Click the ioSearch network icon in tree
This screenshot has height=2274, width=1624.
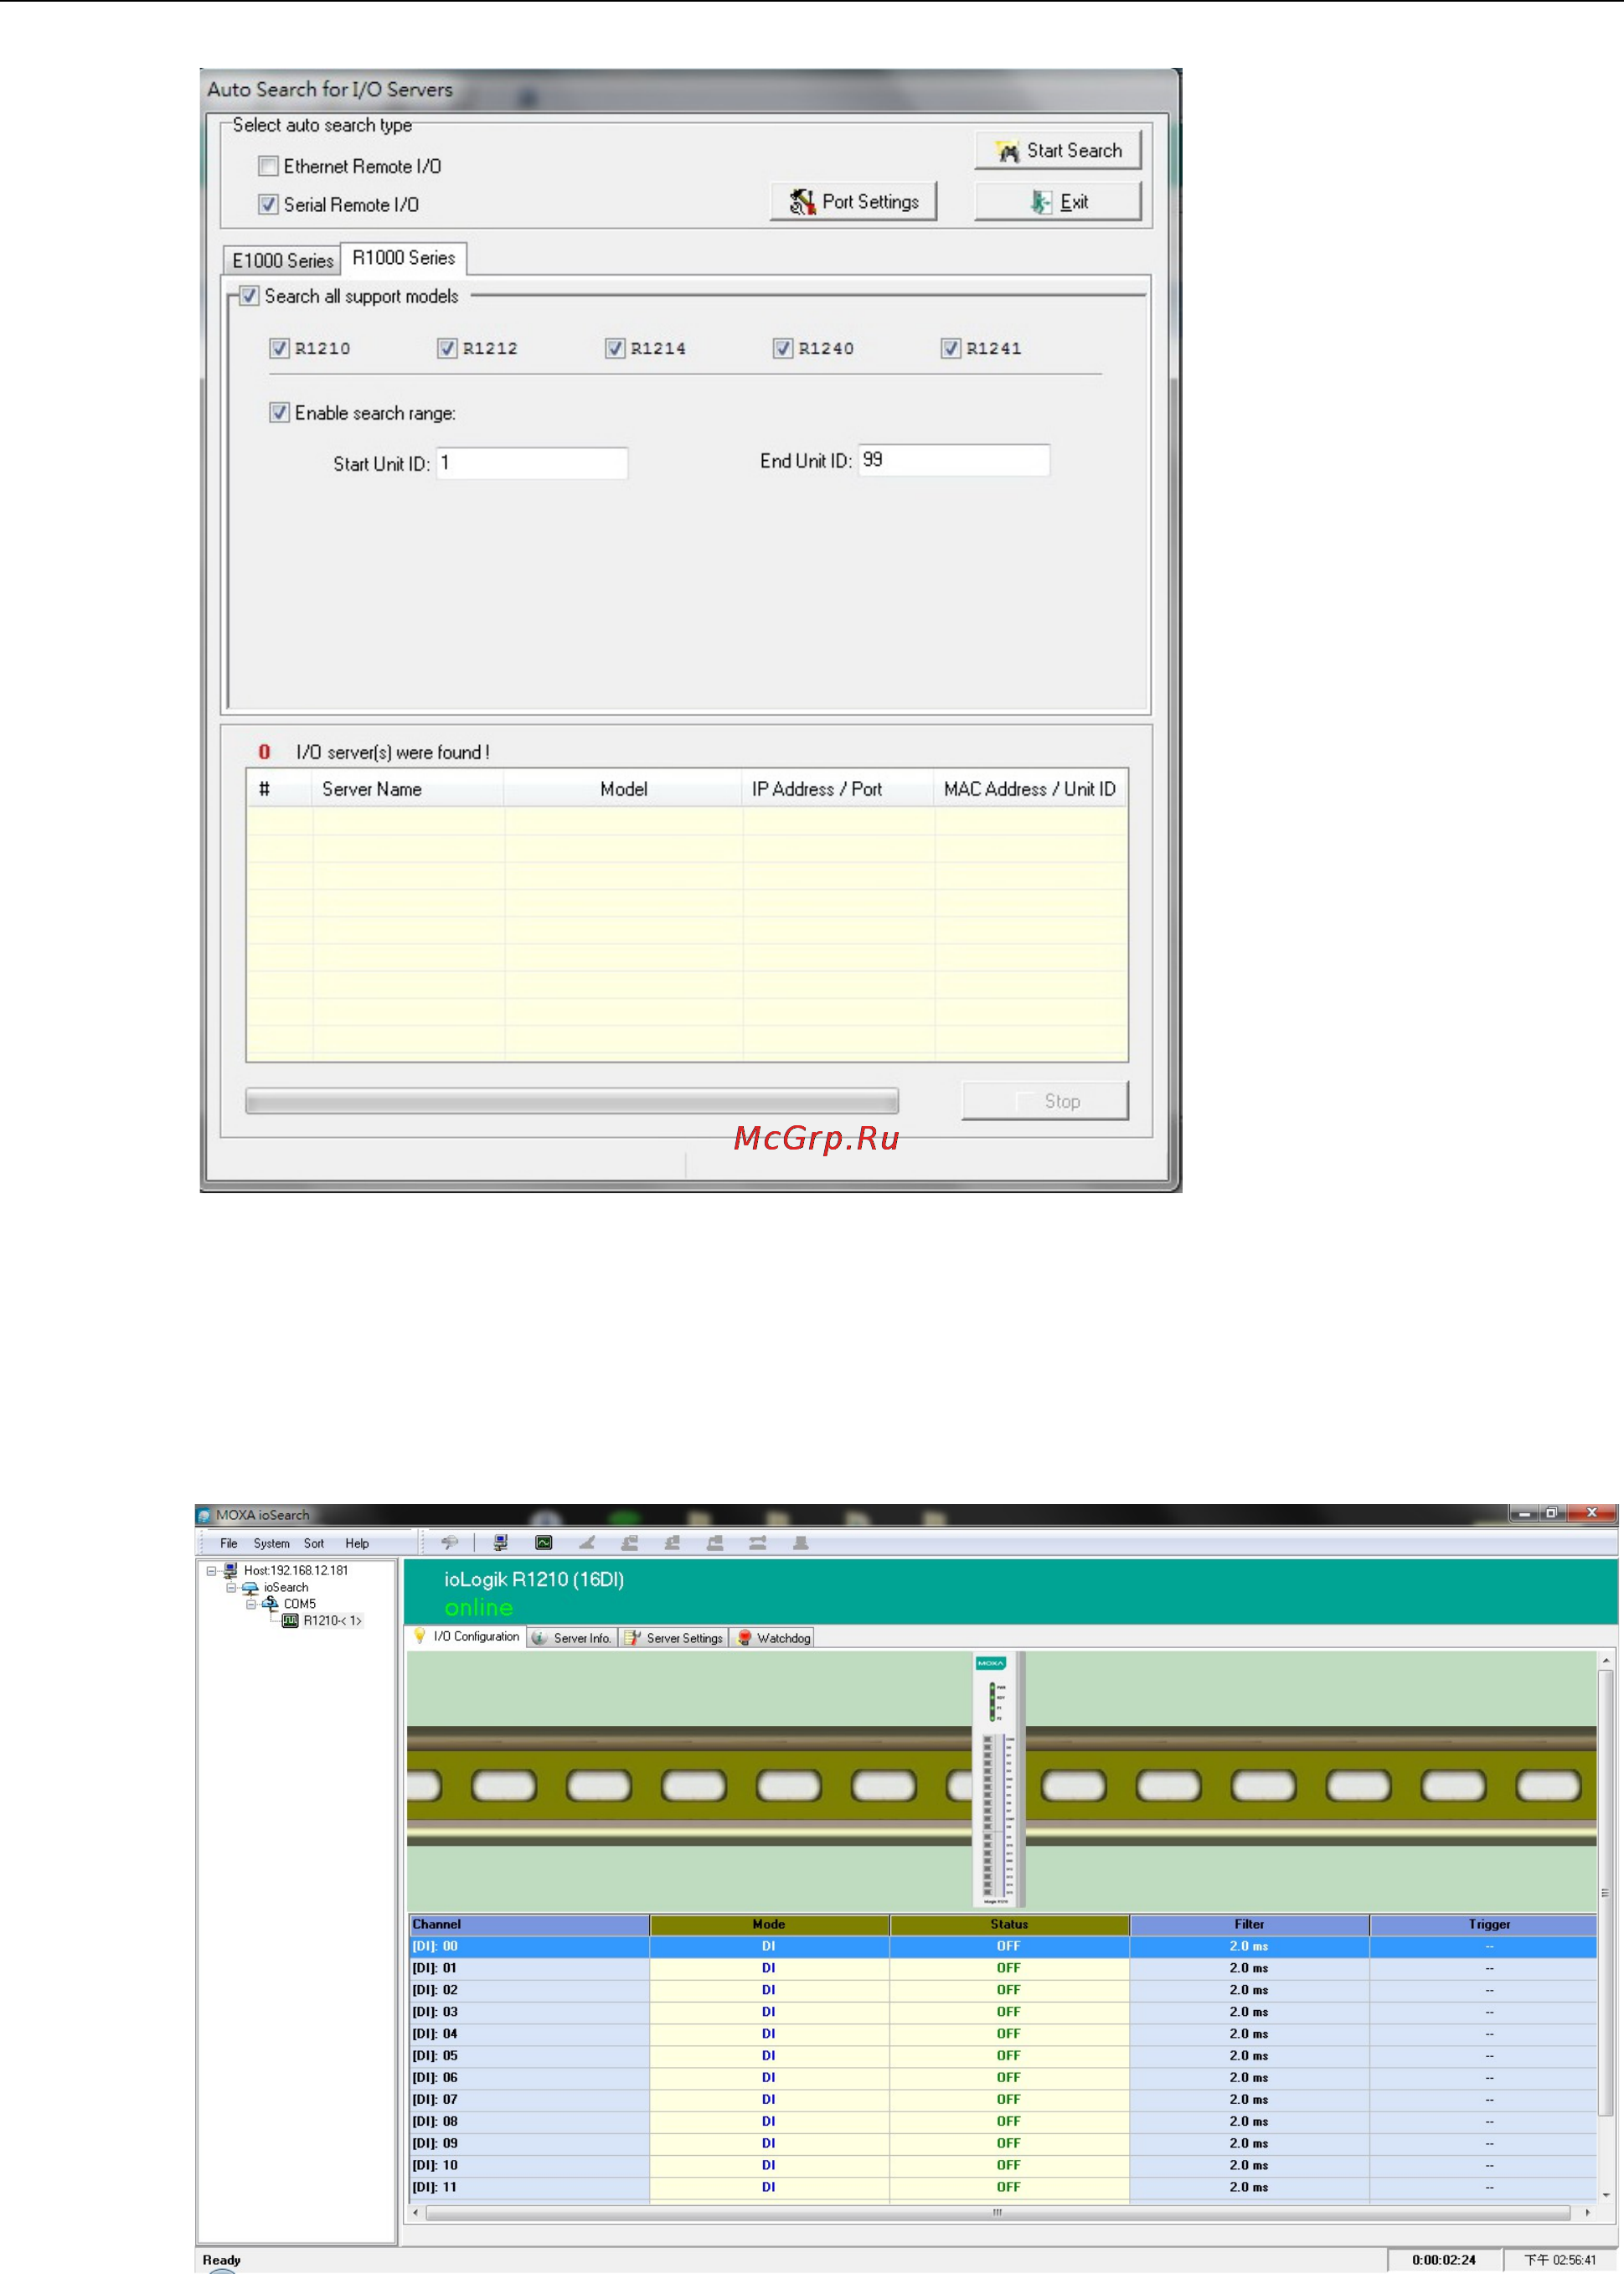click(x=250, y=1588)
